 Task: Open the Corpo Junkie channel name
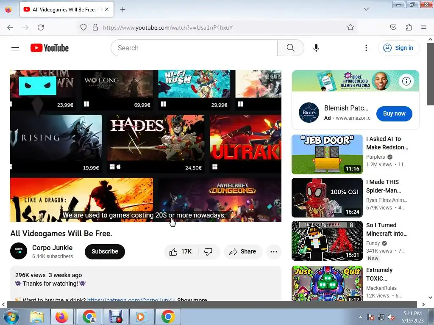tap(52, 248)
